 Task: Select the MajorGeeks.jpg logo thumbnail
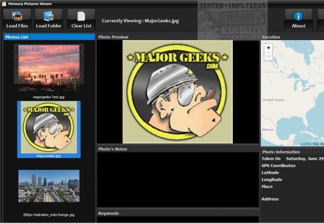49,127
